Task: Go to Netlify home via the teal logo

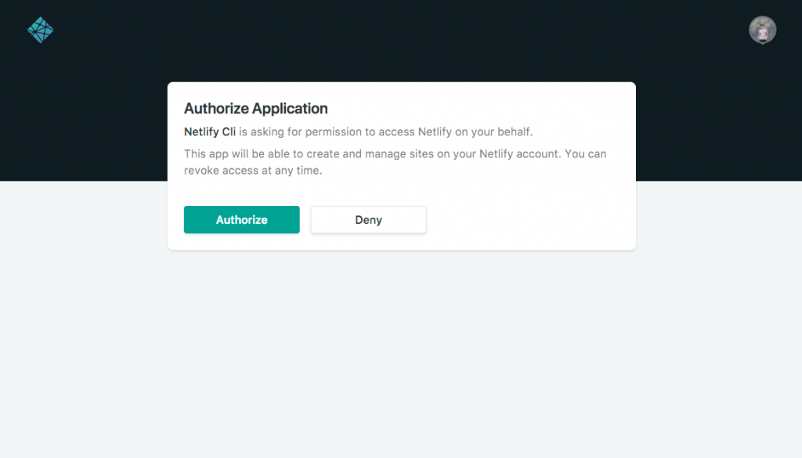Action: [x=41, y=31]
